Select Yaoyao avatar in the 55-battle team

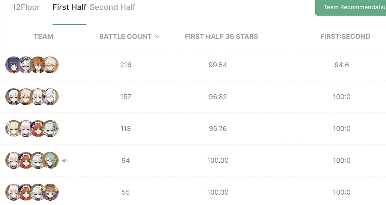[x=50, y=193]
